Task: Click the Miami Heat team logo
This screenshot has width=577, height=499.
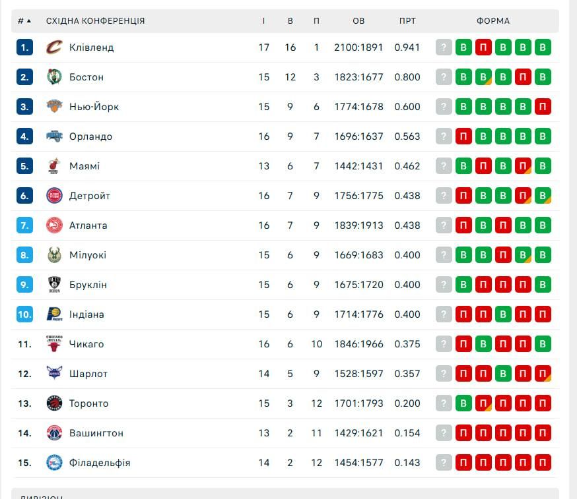Action: [54, 166]
